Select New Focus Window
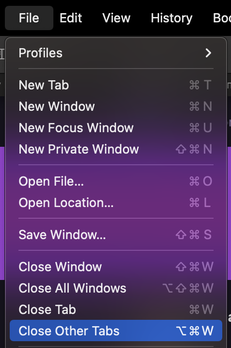Viewport: 231px width, 348px height. pos(116,128)
